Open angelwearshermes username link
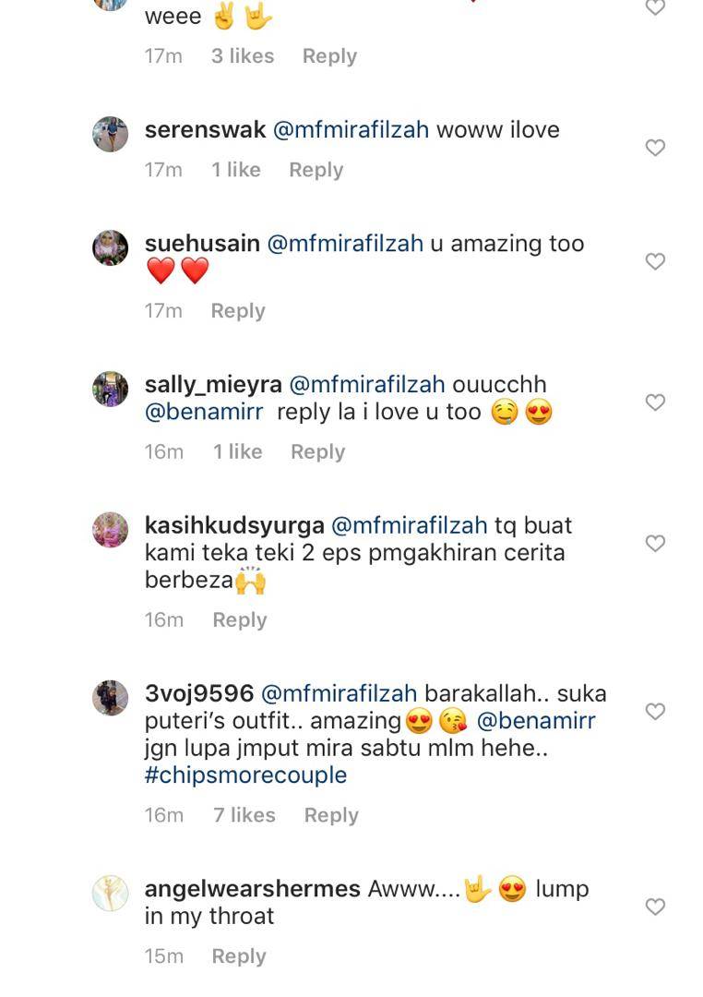703x997 pixels. tap(253, 889)
